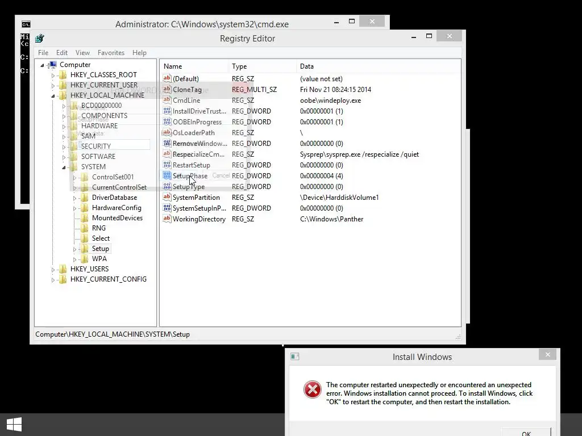Screen dimensions: 582x436
Task: Open the Help menu
Action: 140,53
